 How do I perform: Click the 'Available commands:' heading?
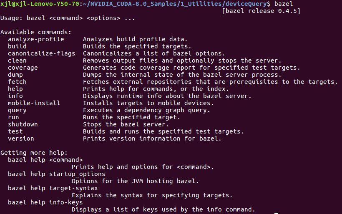(36, 32)
